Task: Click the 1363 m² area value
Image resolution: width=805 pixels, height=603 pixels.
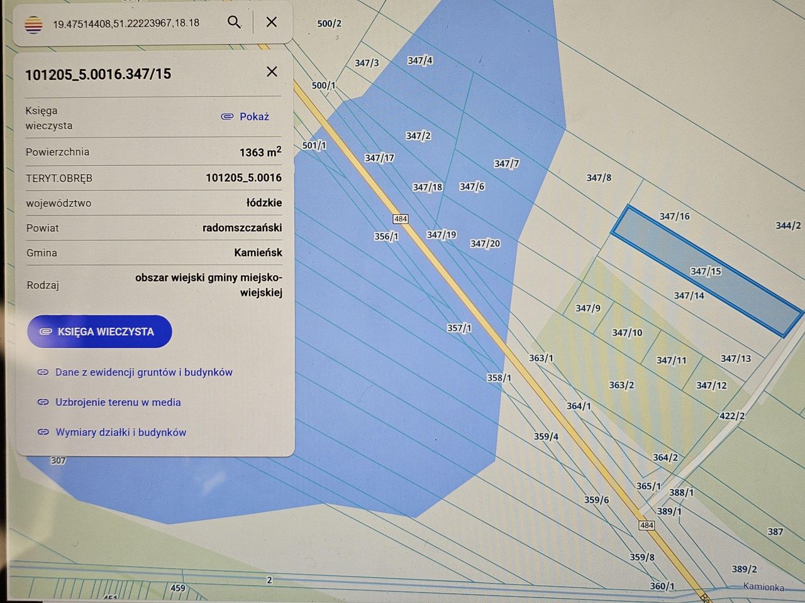Action: click(x=260, y=152)
